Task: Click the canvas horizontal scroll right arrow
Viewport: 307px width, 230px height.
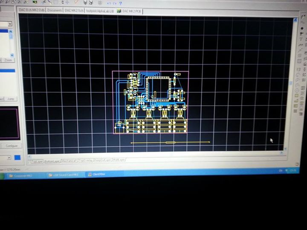Action: point(281,153)
